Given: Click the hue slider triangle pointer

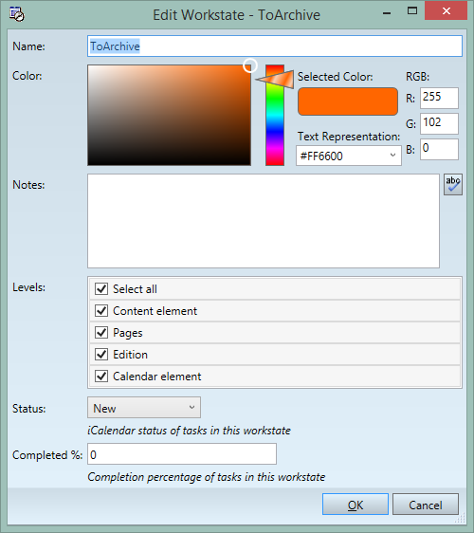Looking at the screenshot, I should pyautogui.click(x=275, y=80).
